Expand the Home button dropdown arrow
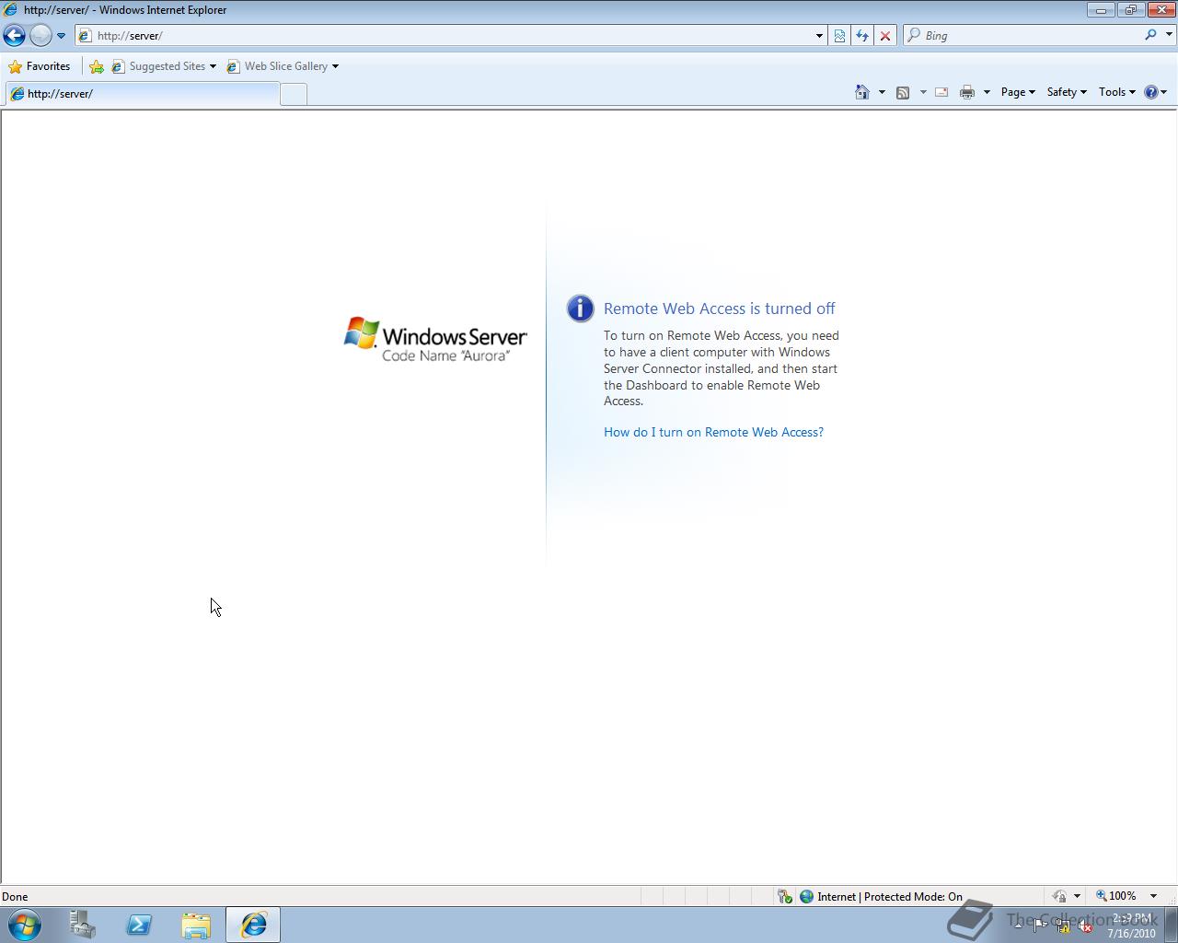1178x943 pixels. [x=882, y=92]
